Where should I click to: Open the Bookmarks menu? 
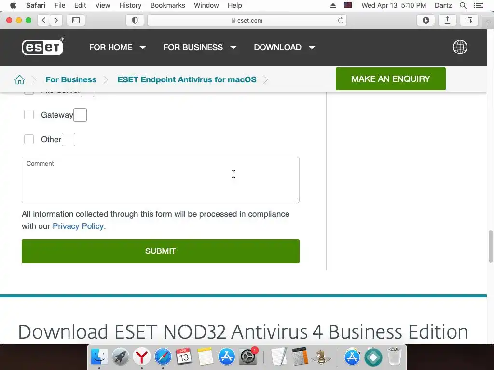(x=167, y=5)
